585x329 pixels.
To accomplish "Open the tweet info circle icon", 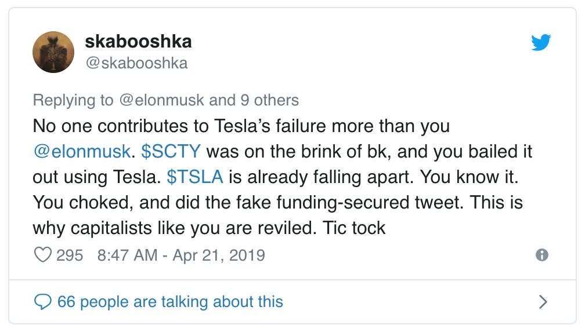I will (541, 255).
